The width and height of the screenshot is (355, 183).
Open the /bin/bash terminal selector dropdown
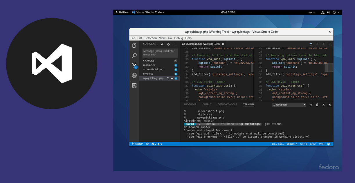pos(289,105)
